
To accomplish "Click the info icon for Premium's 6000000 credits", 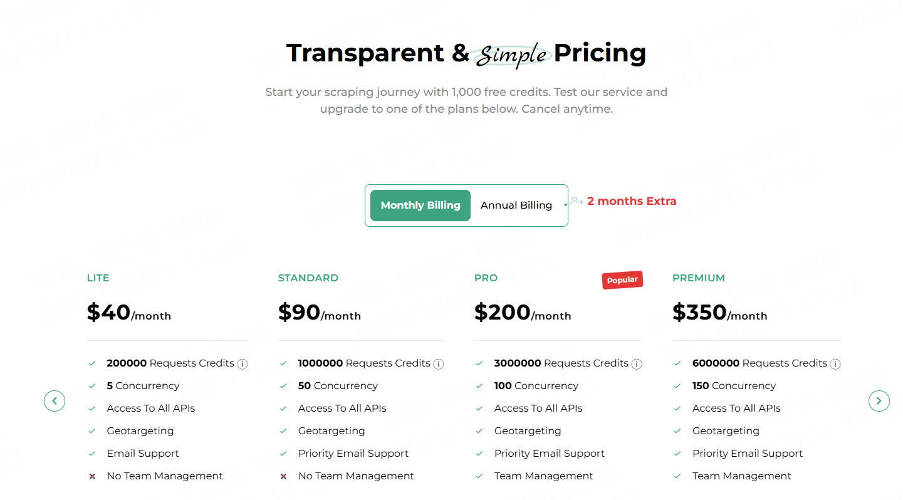I will coord(836,363).
